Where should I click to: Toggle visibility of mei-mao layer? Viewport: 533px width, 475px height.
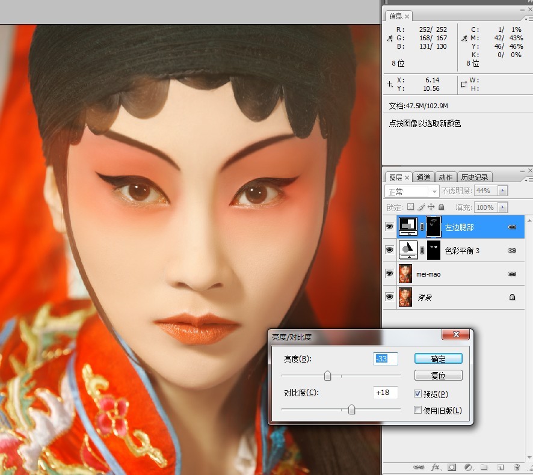click(x=390, y=274)
